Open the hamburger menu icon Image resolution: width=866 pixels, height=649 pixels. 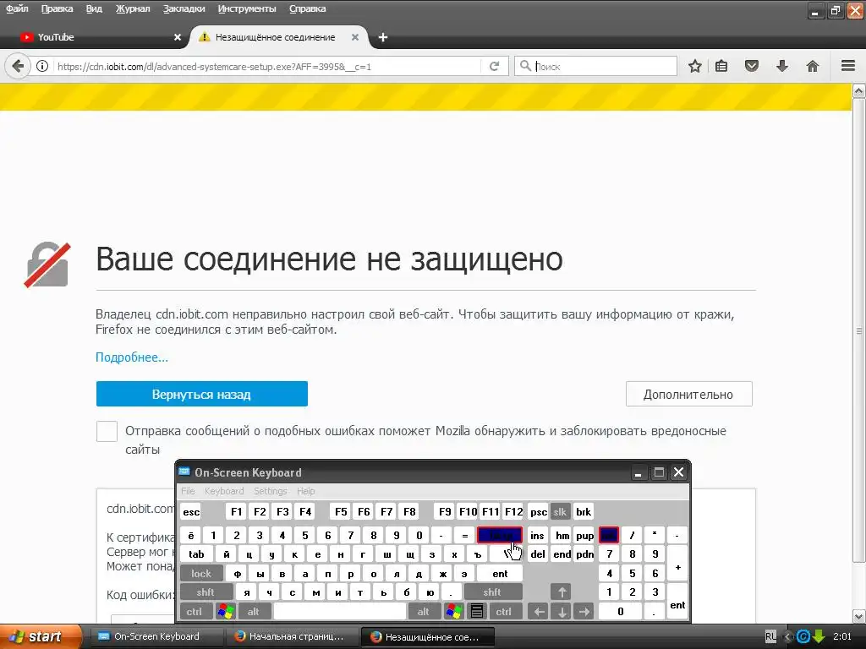click(848, 66)
